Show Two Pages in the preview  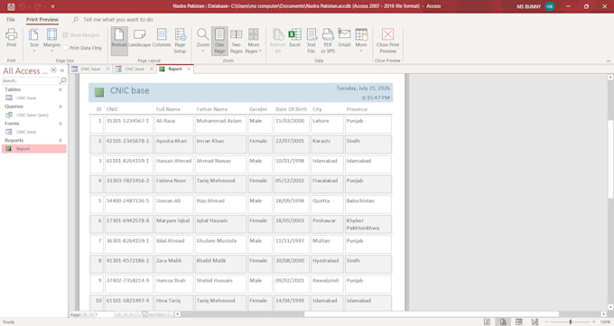(237, 41)
